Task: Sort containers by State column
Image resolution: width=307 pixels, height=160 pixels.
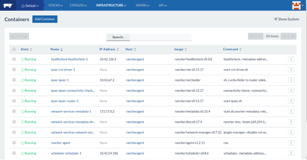Action: pos(26,49)
